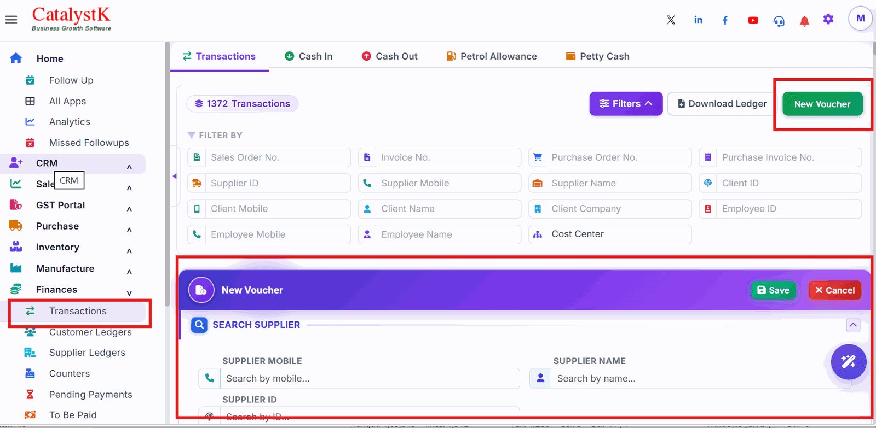
Task: Click the Supplier Mobile search field
Action: point(359,378)
